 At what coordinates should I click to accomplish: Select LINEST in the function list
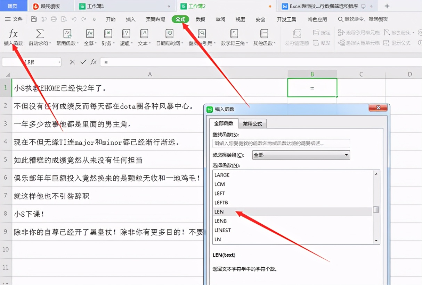point(292,230)
